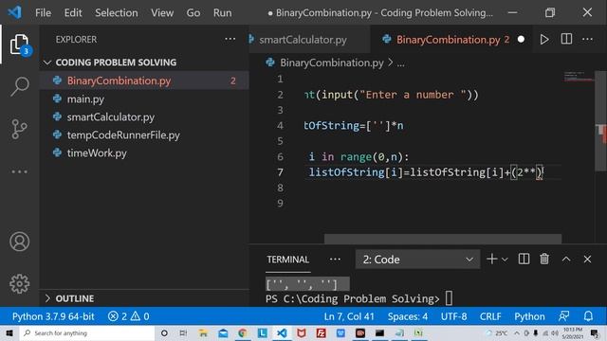Open the terminal selector dropdown 2: Code

click(417, 259)
